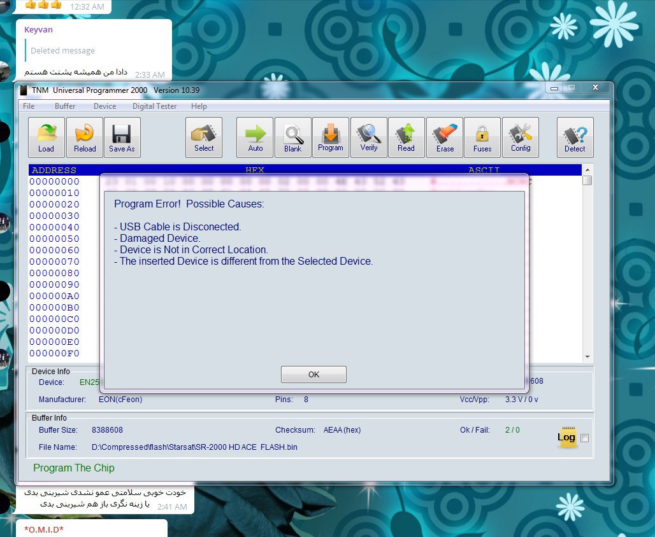Click the address row 000000F0
The height and width of the screenshot is (537, 655).
pos(54,353)
